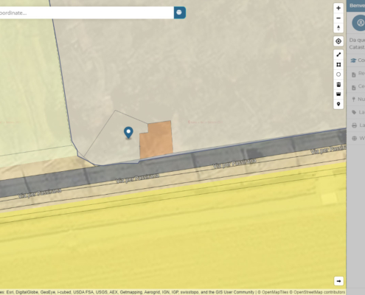Select the orange building parcel
Viewport: 365px width, 295px height.
156,139
